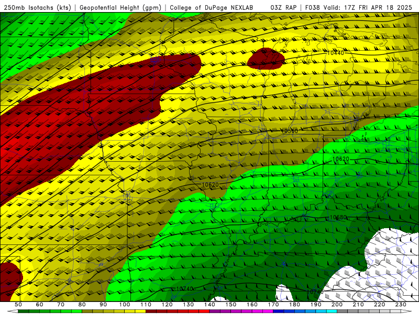Click the "250mb Isotachs (kts)" title text

click(37, 8)
